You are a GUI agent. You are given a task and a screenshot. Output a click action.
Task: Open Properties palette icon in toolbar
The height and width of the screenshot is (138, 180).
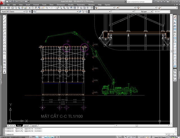pyautogui.click(x=71, y=8)
